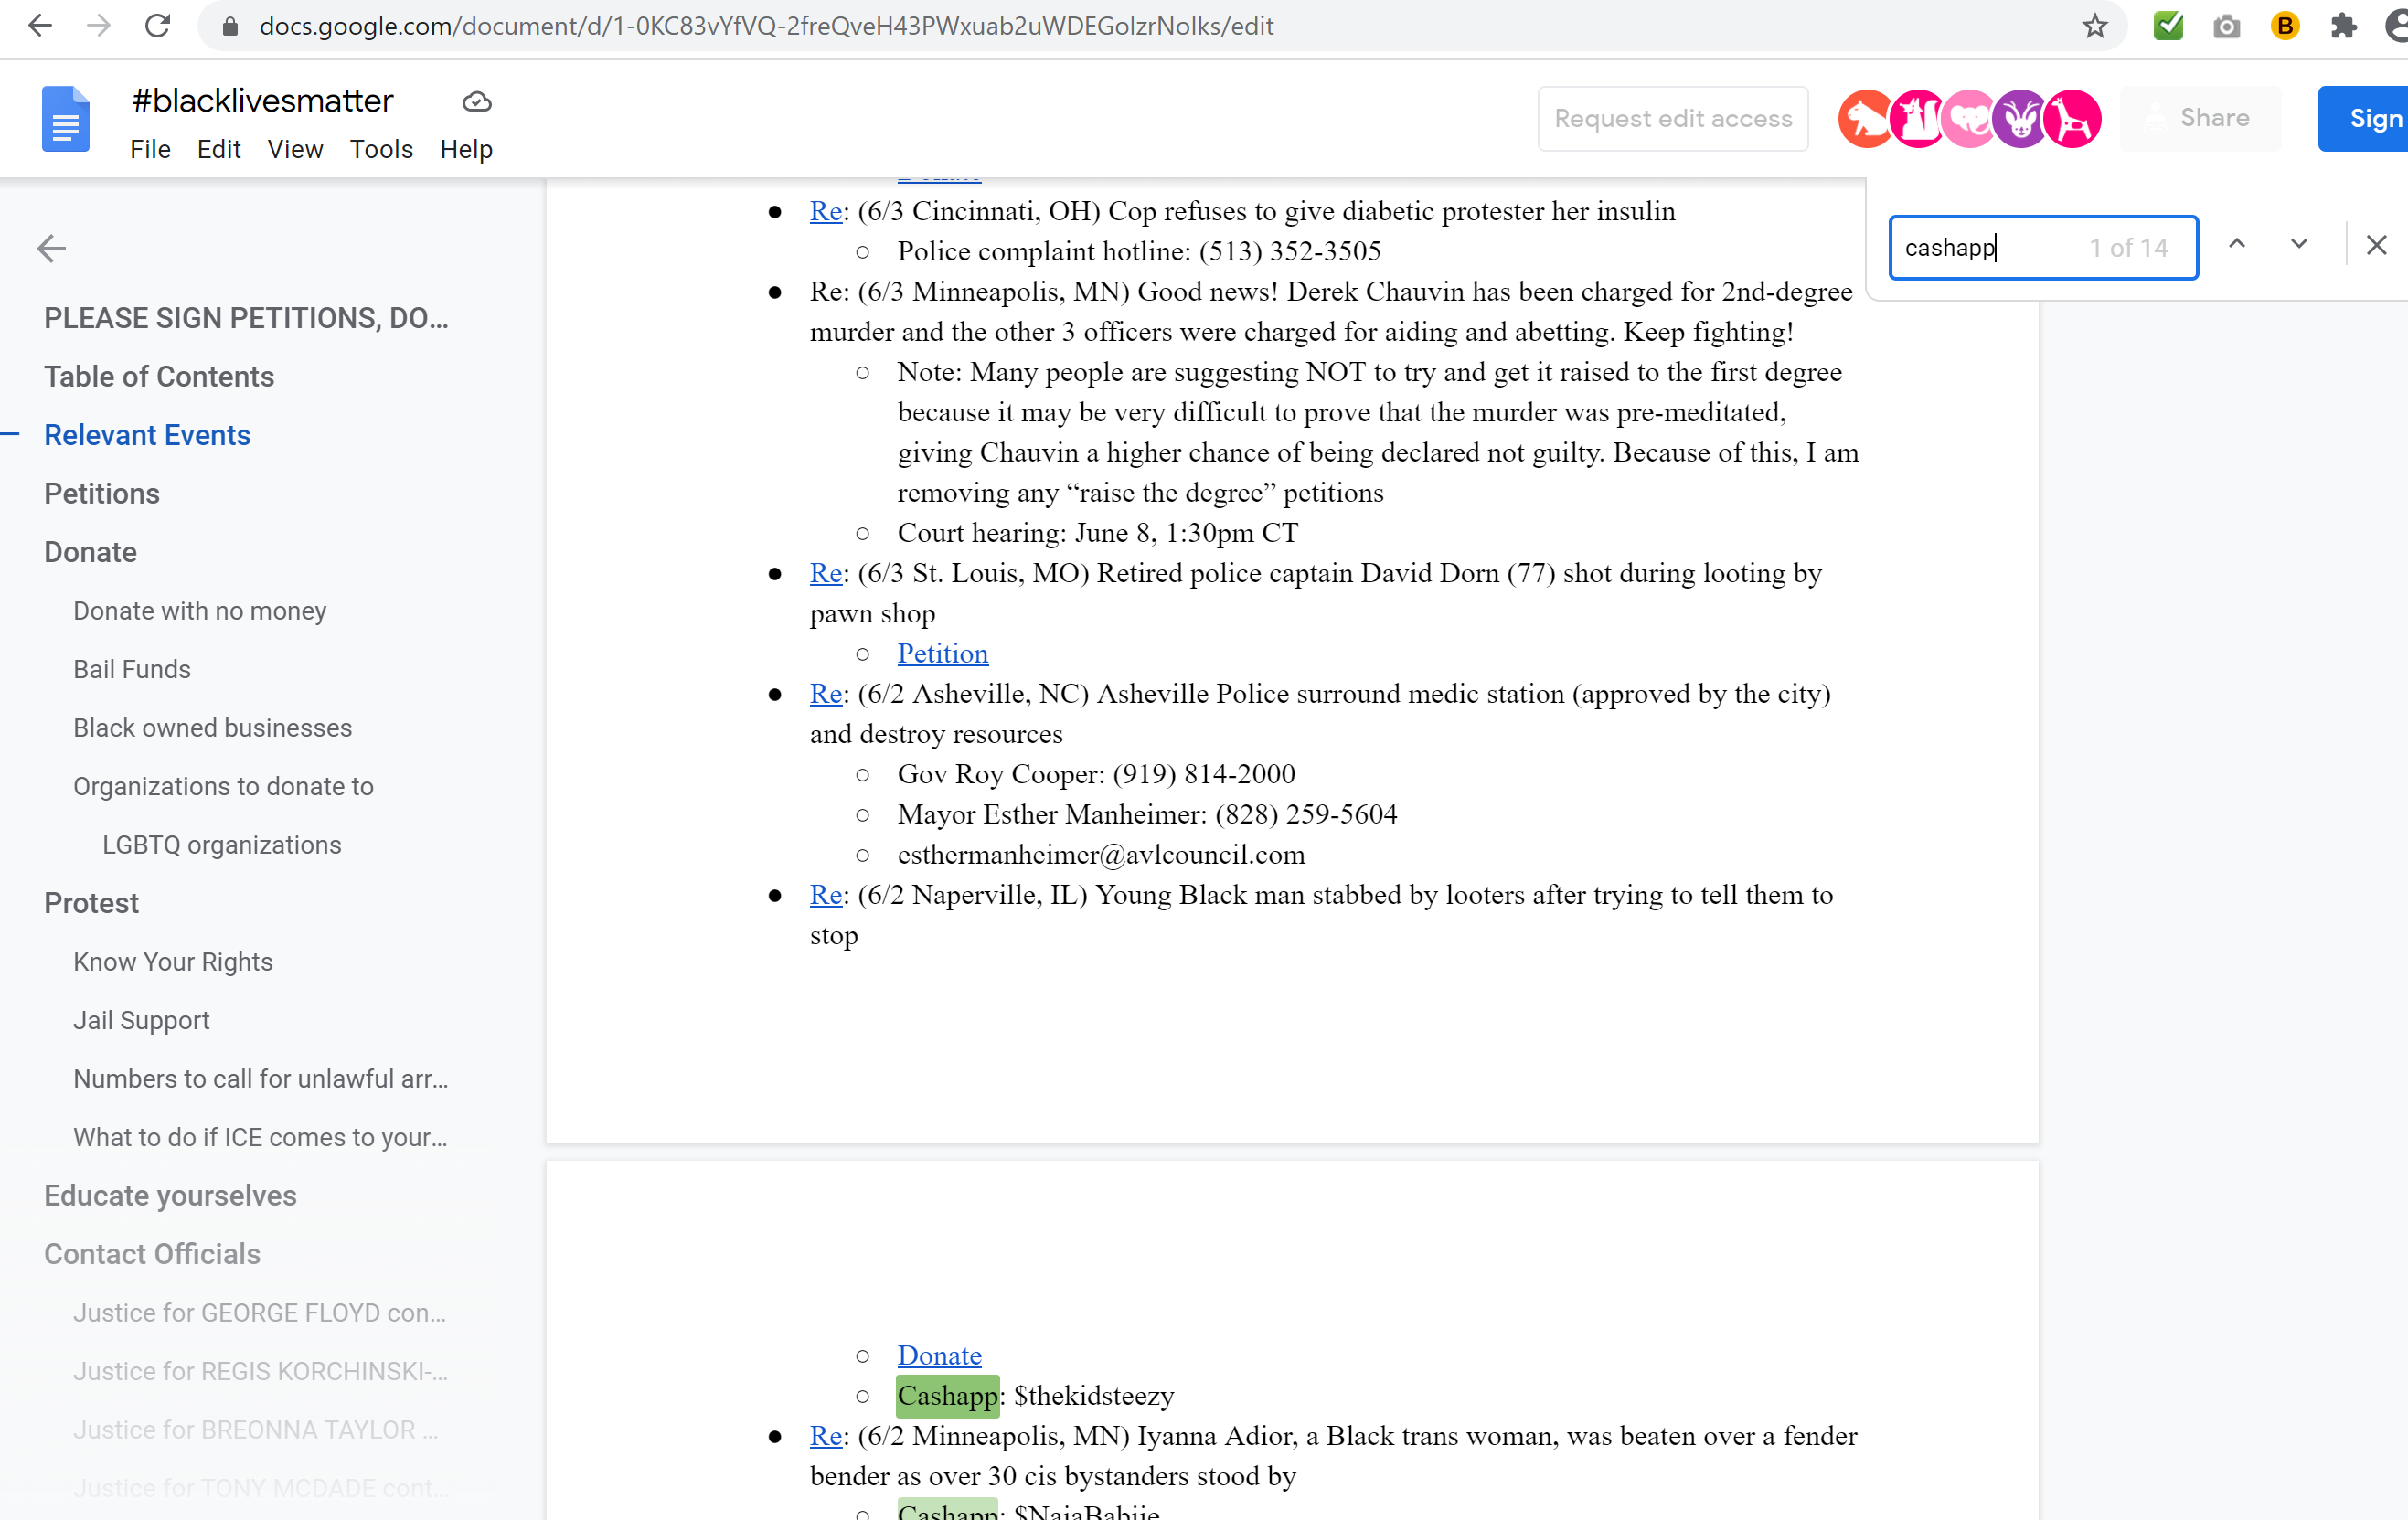This screenshot has height=1520, width=2408.
Task: Open the Petition link under David Dorn
Action: pos(942,653)
